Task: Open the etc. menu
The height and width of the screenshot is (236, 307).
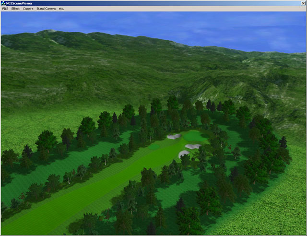Action: [61, 9]
